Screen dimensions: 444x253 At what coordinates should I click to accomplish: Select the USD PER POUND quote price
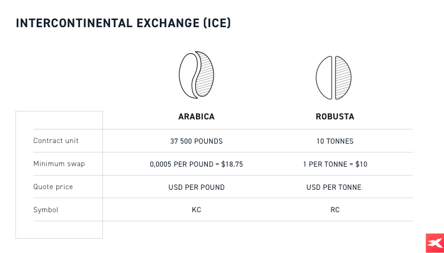pyautogui.click(x=196, y=187)
